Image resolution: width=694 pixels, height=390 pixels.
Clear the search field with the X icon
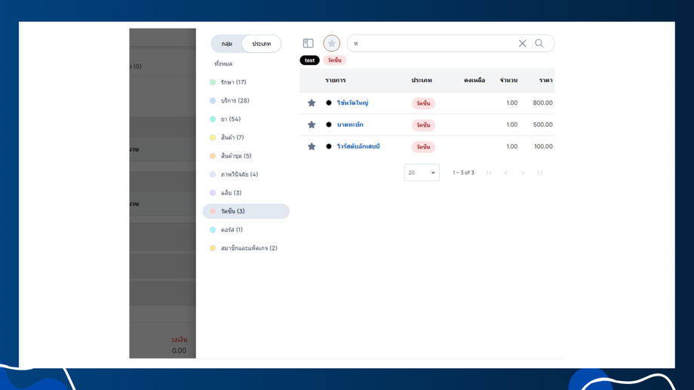tap(522, 44)
